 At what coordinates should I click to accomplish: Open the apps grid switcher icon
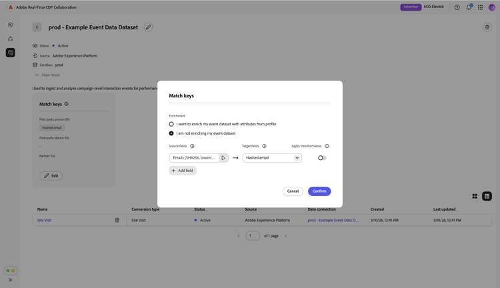[480, 7]
